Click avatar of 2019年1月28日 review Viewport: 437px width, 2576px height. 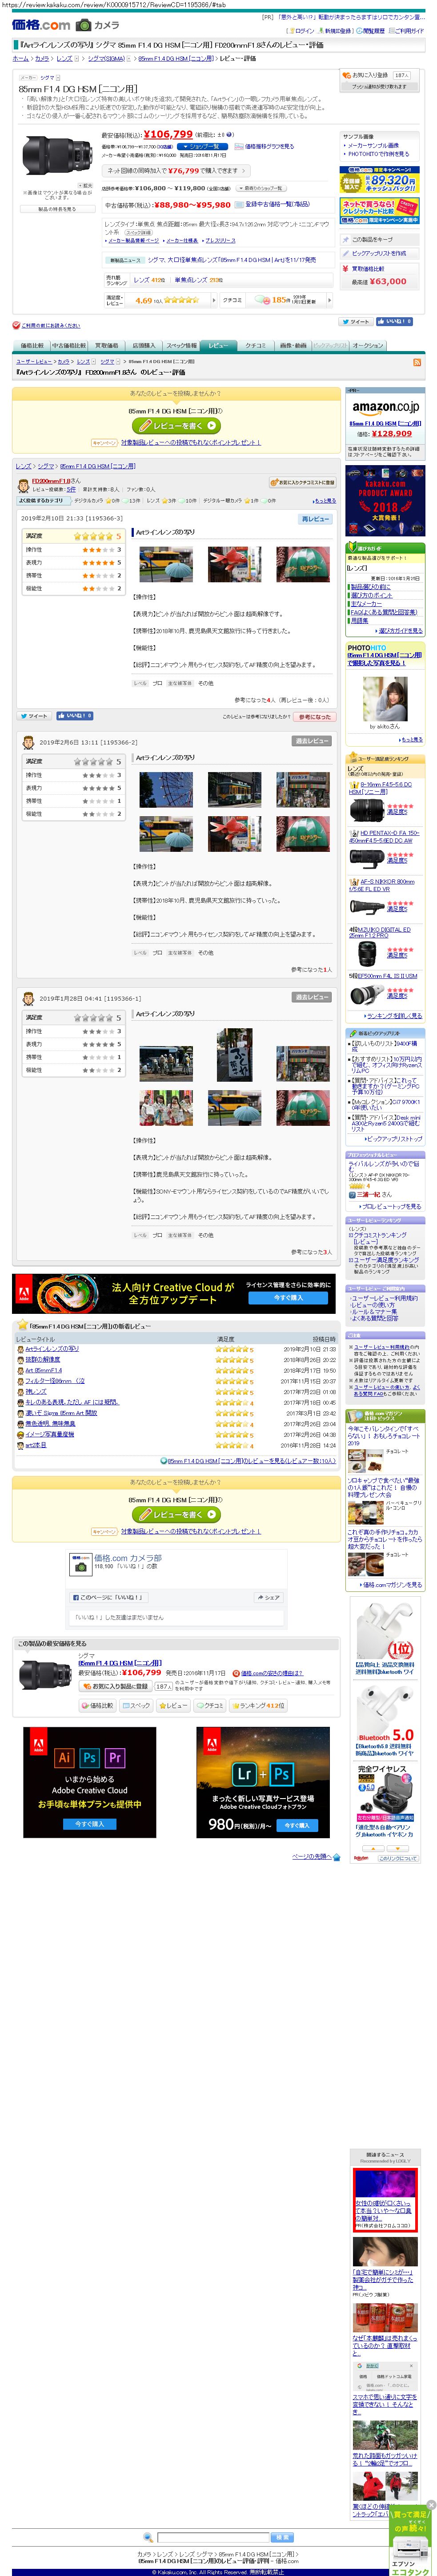(28, 998)
